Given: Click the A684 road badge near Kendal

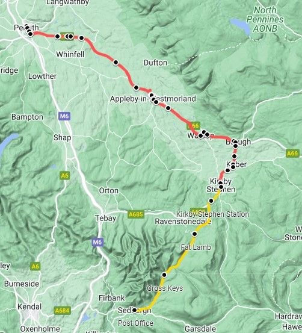Looking at the screenshot, I should tap(62, 311).
